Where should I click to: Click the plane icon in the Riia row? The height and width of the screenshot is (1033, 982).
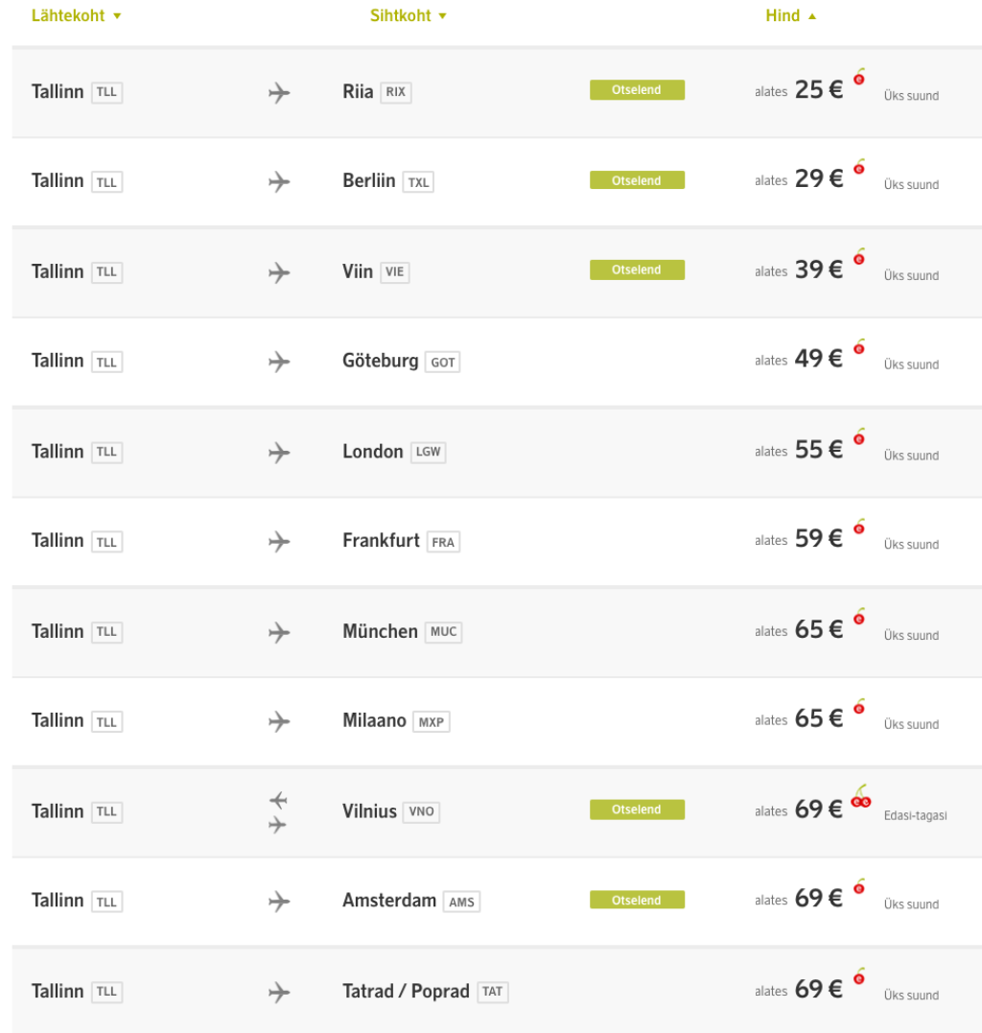(x=279, y=93)
